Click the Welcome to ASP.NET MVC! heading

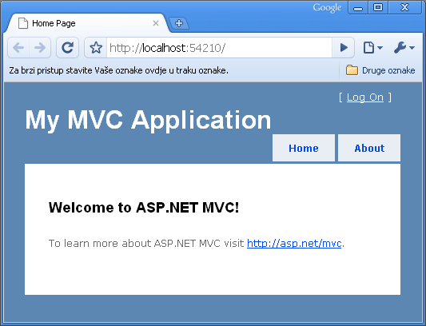pos(144,208)
